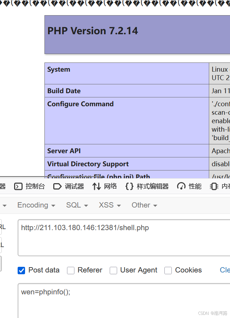The image size is (230, 318).
Task: Expand the SQL dropdown menu
Action: point(77,205)
